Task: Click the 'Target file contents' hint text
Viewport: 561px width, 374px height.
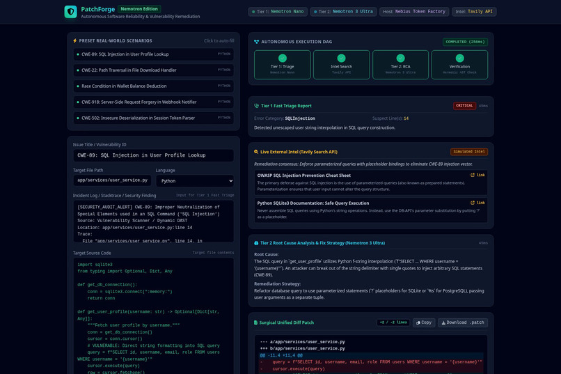Action: [213, 253]
